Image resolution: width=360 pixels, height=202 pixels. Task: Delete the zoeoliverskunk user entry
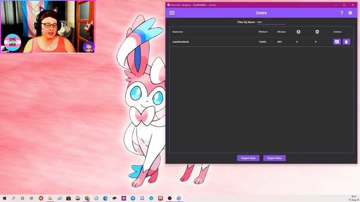pyautogui.click(x=346, y=42)
